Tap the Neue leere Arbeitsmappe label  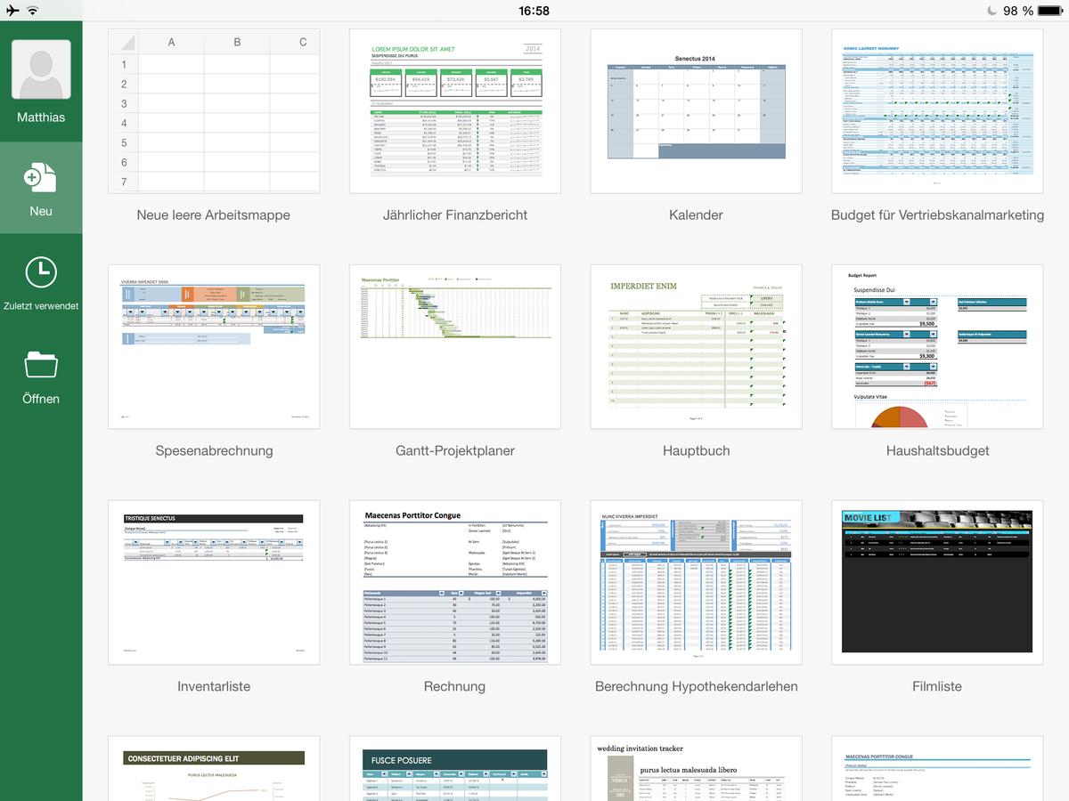click(x=214, y=215)
